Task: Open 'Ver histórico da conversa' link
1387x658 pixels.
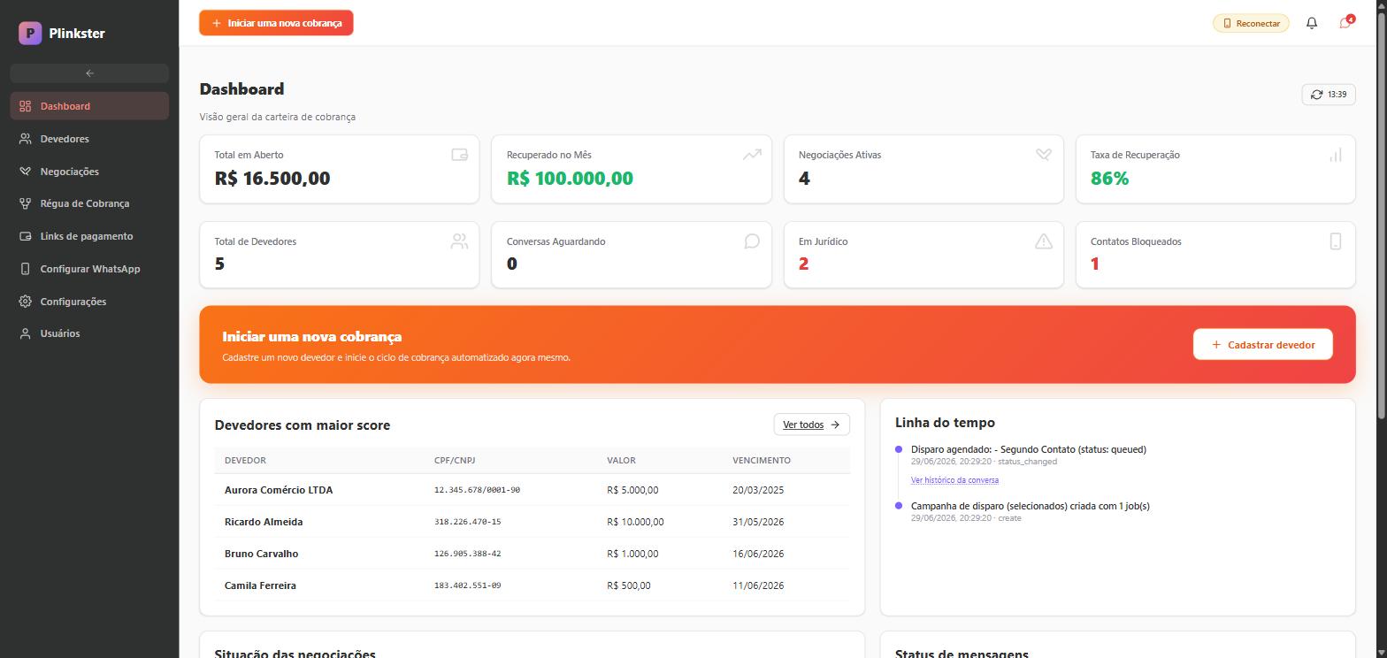Action: (x=954, y=480)
